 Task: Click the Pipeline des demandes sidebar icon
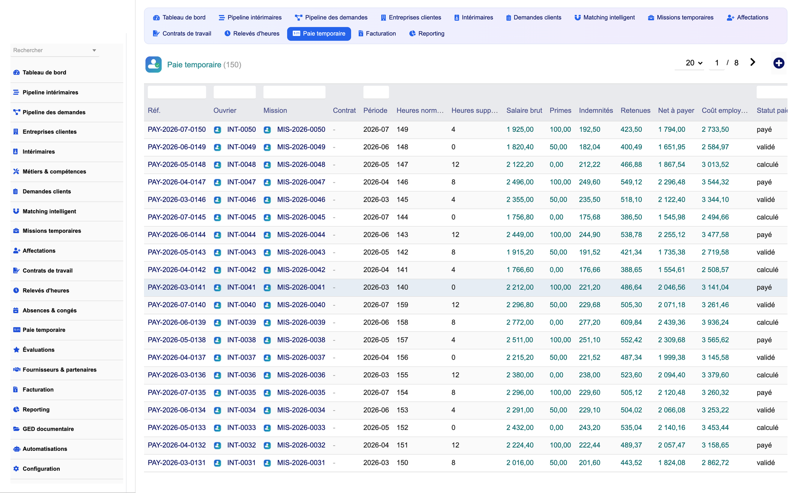[16, 112]
